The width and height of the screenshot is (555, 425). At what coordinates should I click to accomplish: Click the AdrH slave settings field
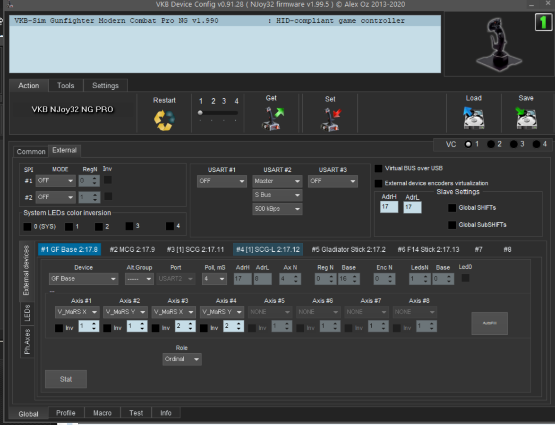tap(389, 207)
